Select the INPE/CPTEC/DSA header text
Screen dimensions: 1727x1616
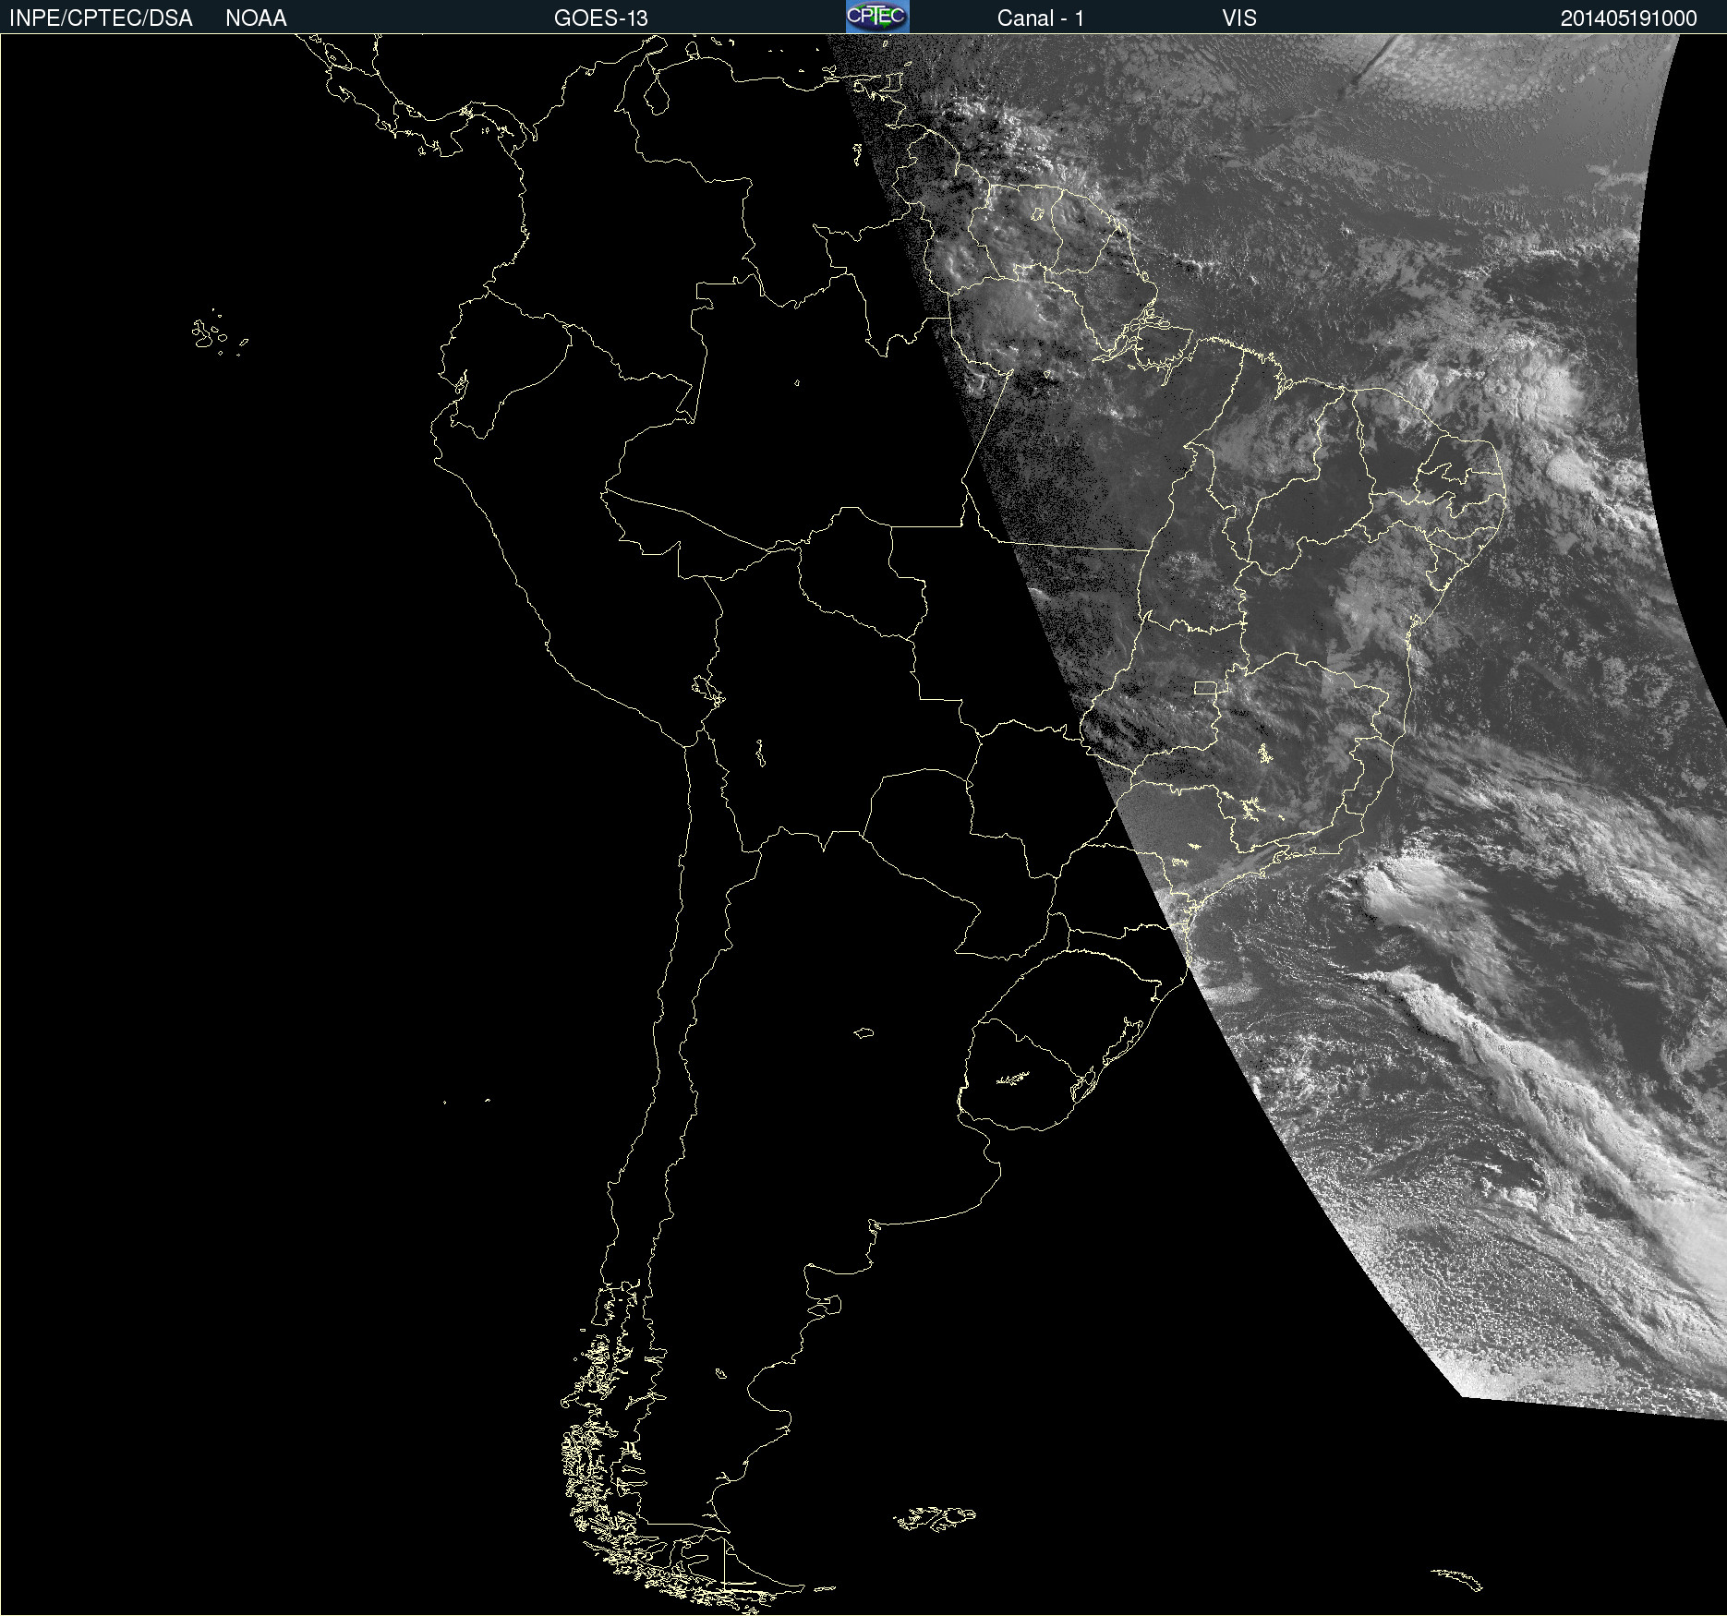point(101,18)
